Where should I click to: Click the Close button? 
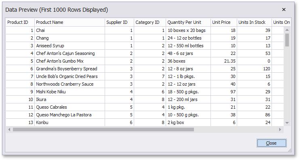pos(272,143)
